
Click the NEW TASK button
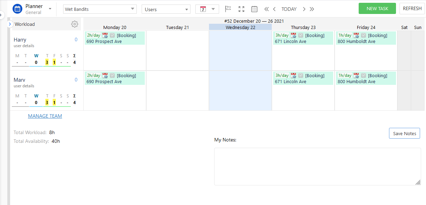pos(377,8)
